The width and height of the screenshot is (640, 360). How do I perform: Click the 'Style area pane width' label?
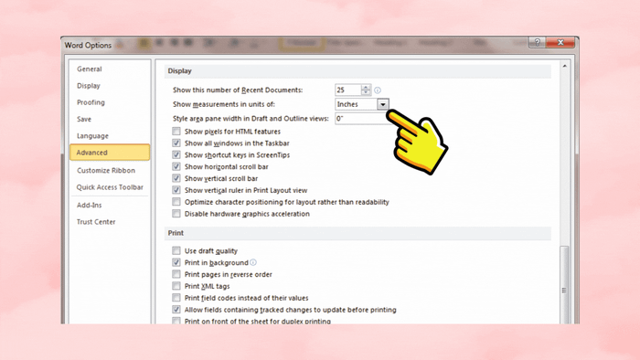[251, 119]
